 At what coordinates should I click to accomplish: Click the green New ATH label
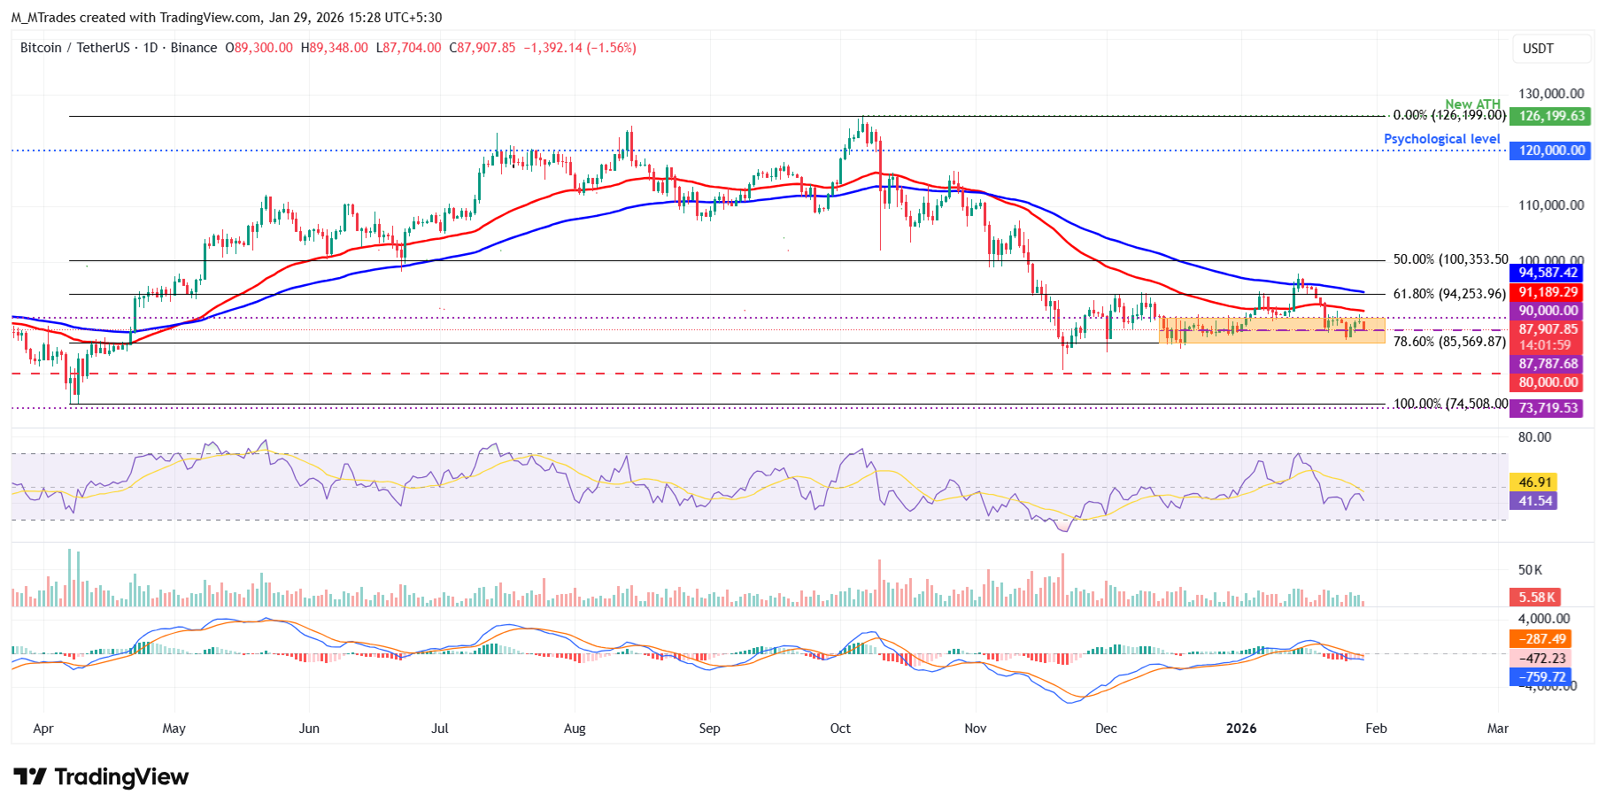pos(1471,104)
